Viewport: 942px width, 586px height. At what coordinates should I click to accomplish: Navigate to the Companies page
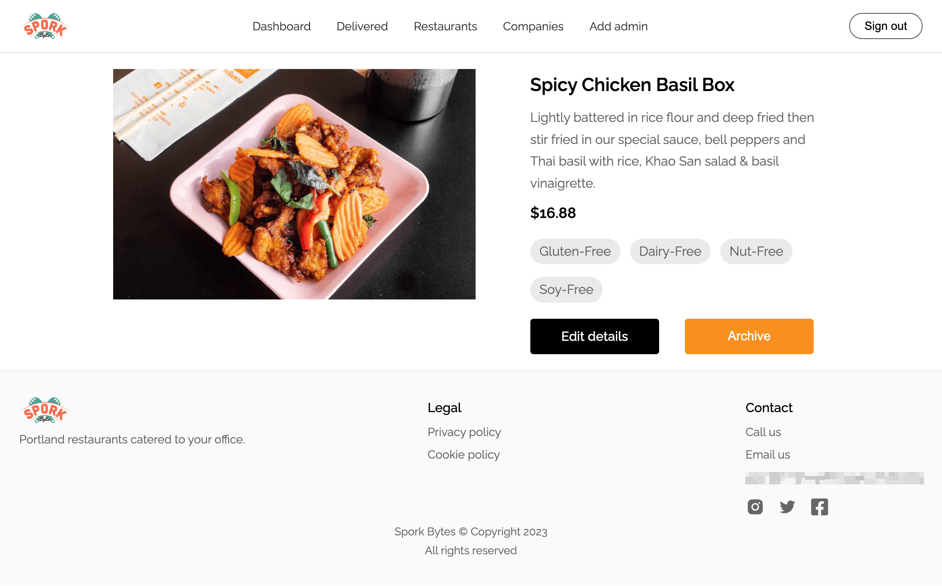coord(533,26)
